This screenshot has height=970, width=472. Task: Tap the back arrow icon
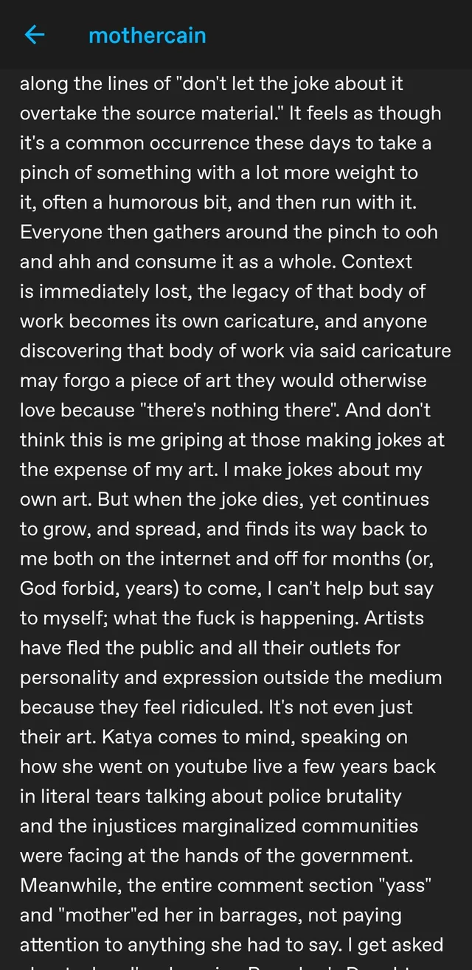[x=35, y=35]
